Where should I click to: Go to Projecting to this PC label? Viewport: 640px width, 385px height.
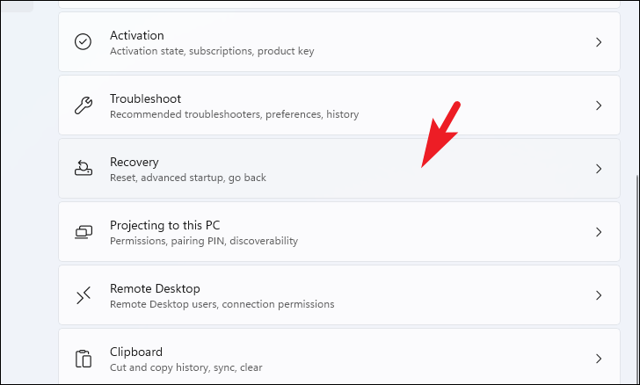(165, 225)
